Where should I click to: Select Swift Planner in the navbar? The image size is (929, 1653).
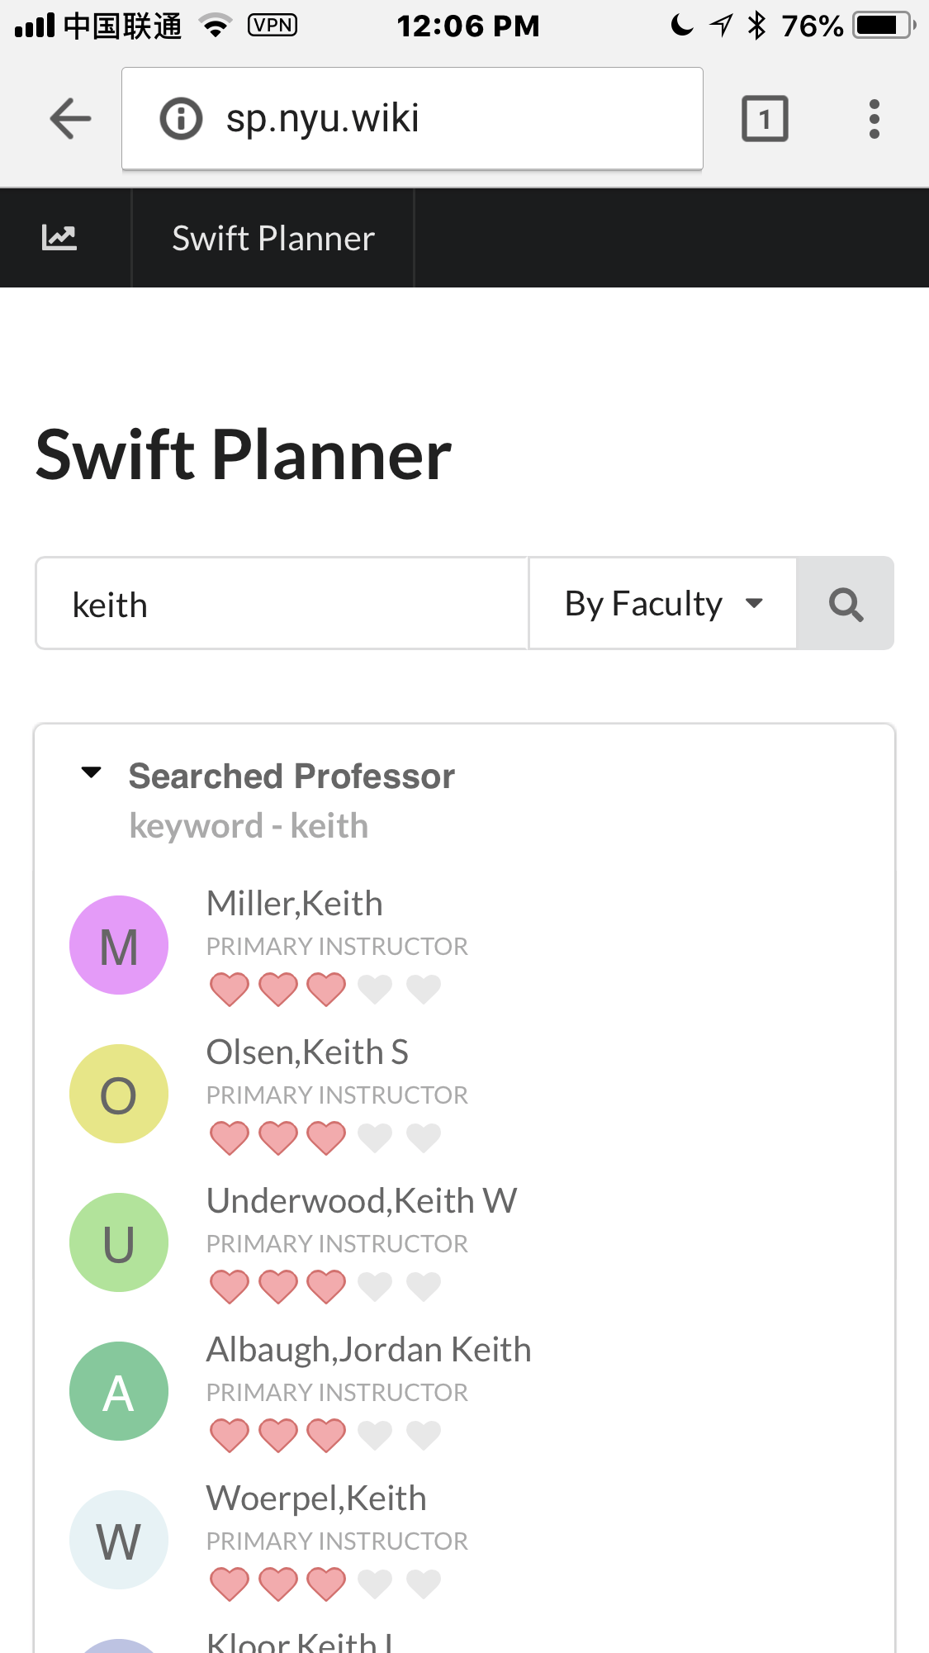point(273,238)
